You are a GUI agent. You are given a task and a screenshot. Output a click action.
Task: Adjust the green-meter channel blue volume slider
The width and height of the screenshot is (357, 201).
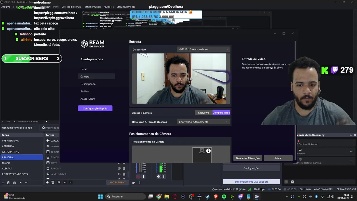157,167
